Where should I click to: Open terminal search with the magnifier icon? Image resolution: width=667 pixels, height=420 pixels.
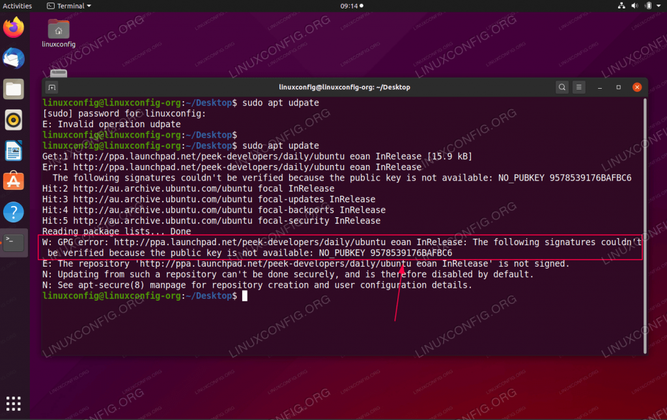(561, 87)
